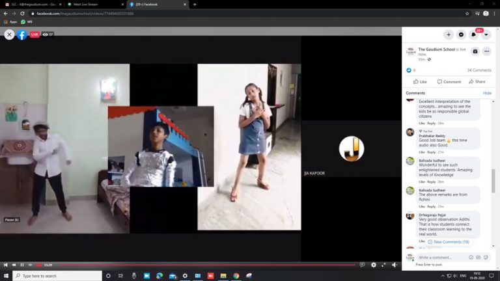
Task: Bookmark this page with the star
Action: coord(467,14)
